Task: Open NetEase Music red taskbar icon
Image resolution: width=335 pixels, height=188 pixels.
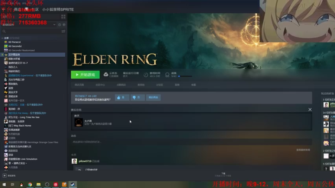Action: point(56,185)
